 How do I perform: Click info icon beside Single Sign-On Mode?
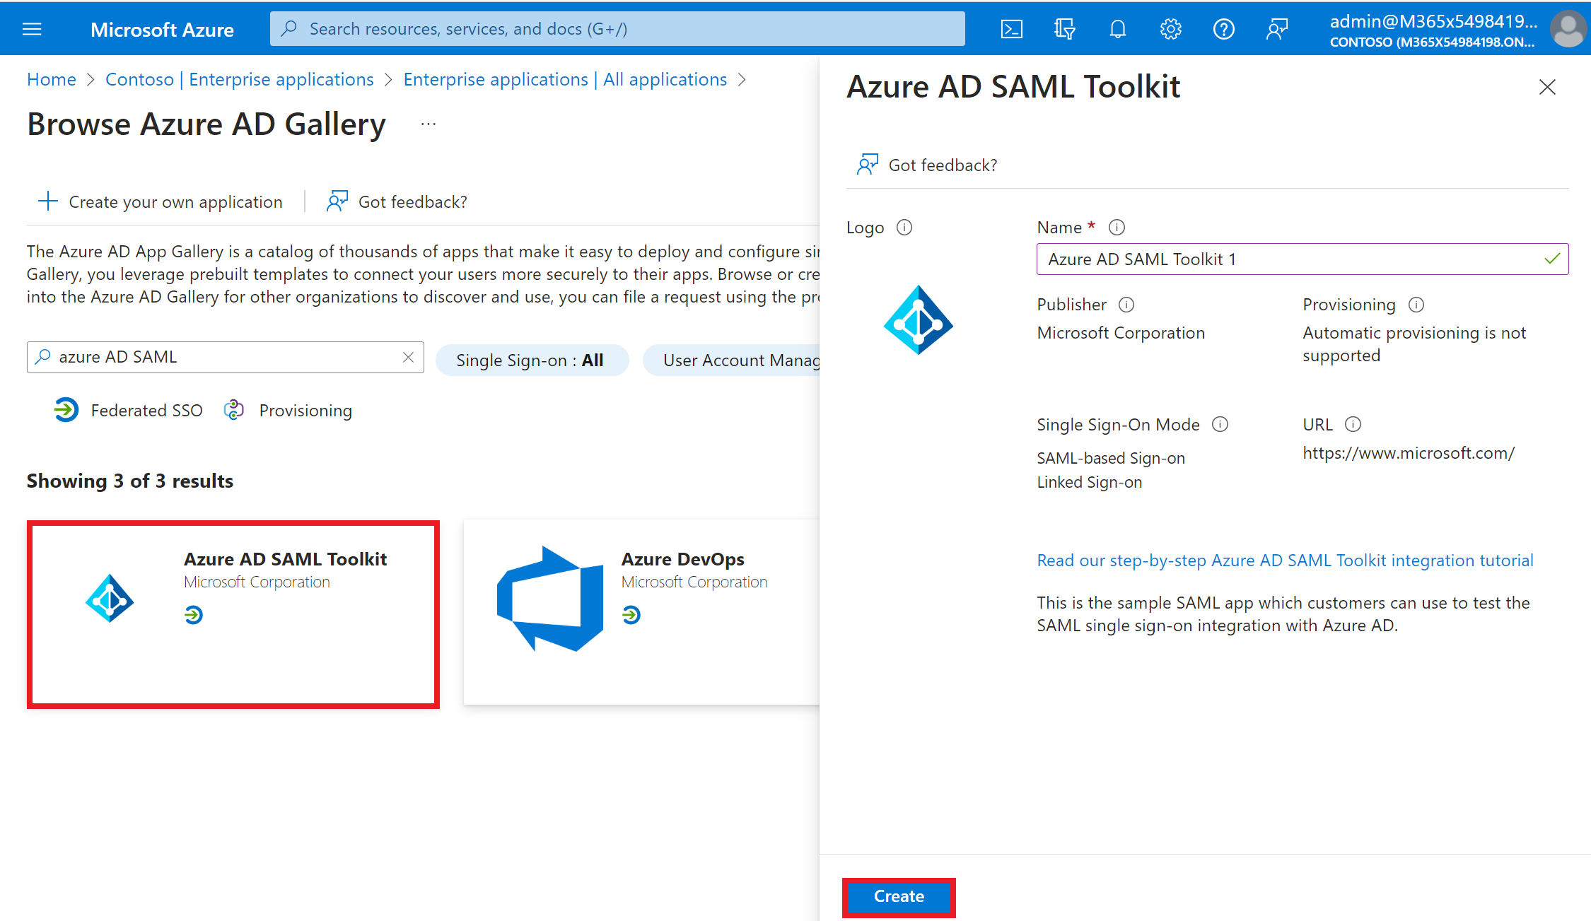coord(1220,424)
